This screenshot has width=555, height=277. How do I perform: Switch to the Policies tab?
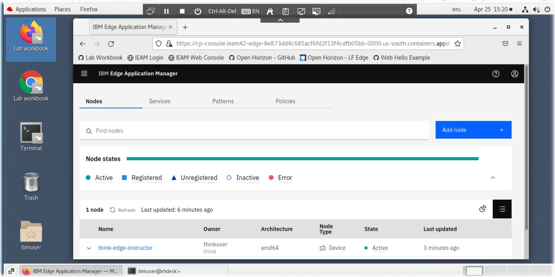point(285,101)
